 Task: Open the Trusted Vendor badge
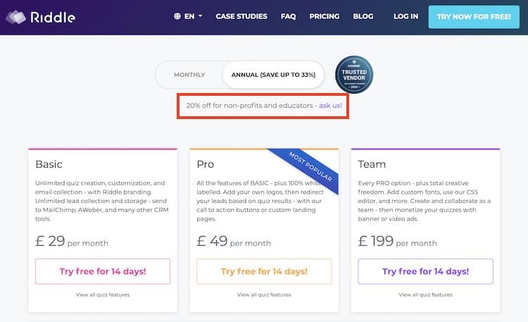(354, 75)
